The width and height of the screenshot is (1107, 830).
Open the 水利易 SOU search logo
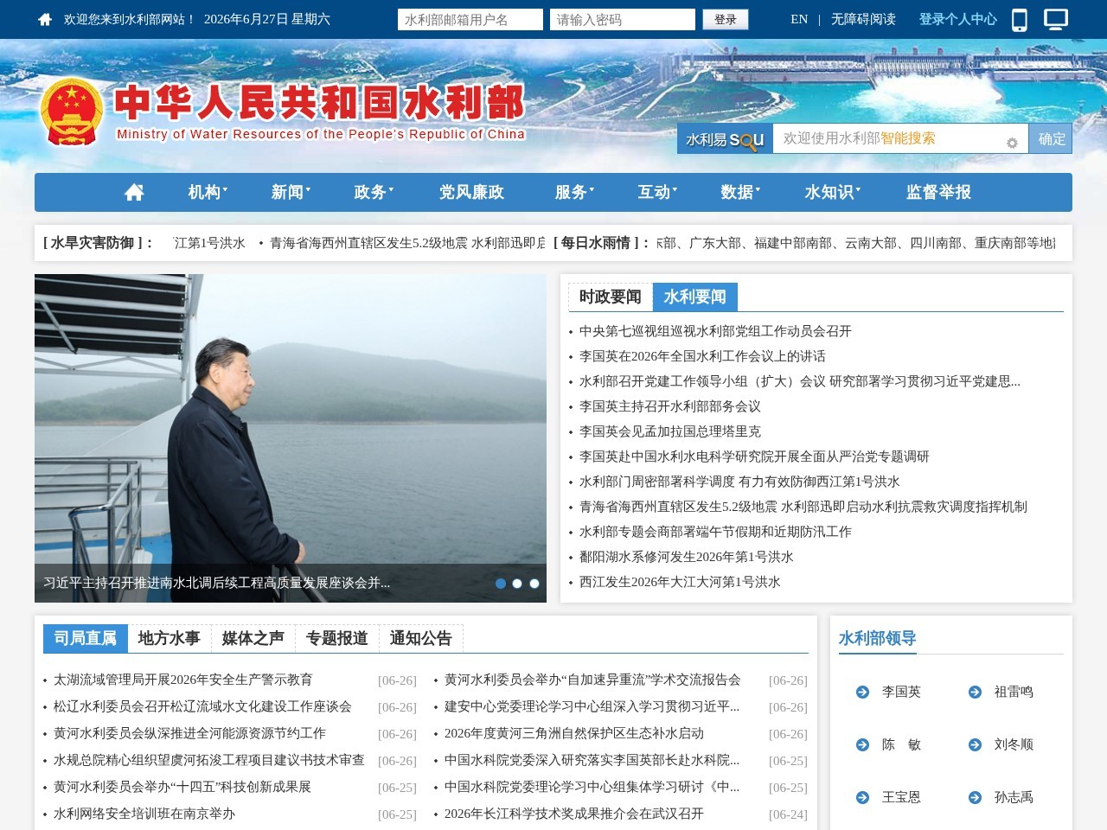click(x=725, y=139)
